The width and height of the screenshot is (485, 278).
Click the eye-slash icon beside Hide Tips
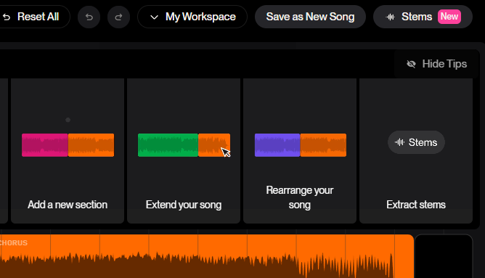(411, 64)
